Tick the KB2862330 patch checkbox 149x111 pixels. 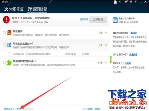point(10,54)
